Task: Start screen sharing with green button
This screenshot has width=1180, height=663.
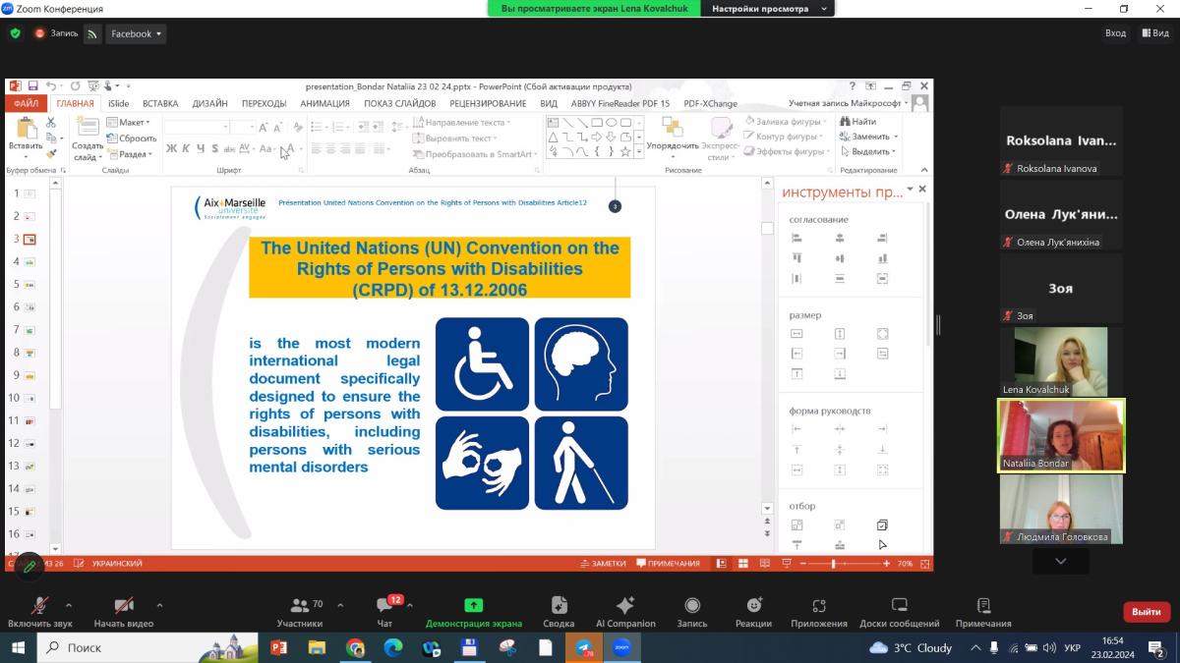Action: pyautogui.click(x=473, y=612)
